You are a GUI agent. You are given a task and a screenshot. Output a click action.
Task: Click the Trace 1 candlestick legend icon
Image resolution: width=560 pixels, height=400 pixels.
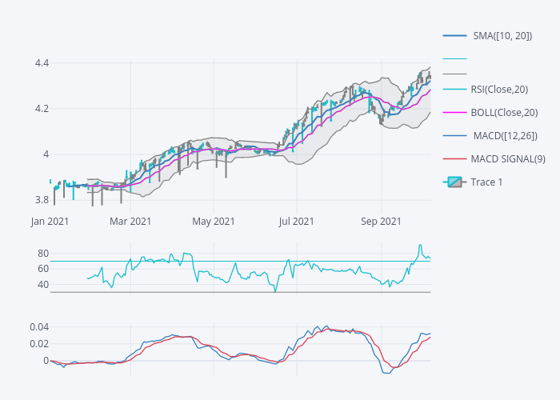tap(454, 182)
